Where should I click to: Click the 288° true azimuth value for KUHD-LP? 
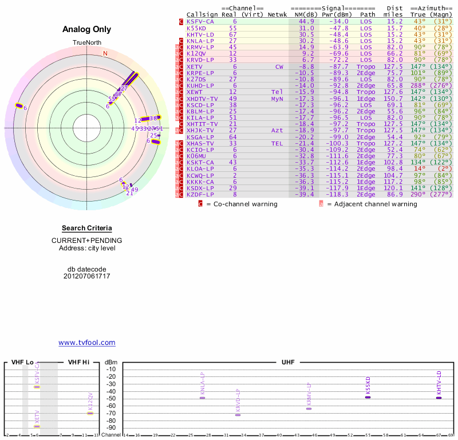[x=418, y=86]
